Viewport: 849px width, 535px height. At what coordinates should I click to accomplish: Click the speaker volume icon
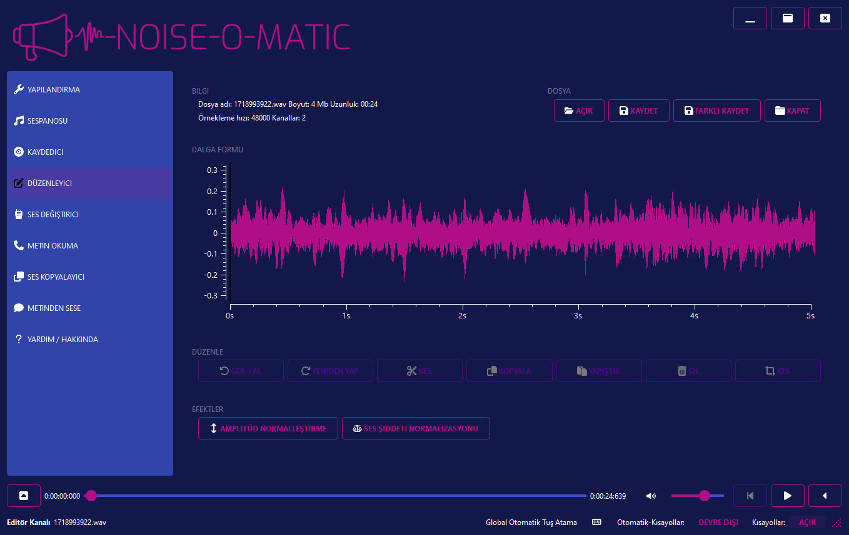tap(651, 496)
